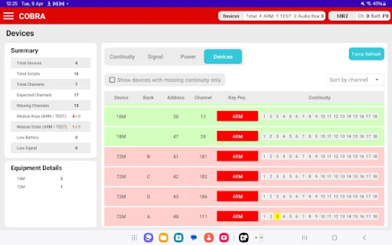Open the blue chat messages app icon
Screen dimensions: 392x245
[194, 237]
